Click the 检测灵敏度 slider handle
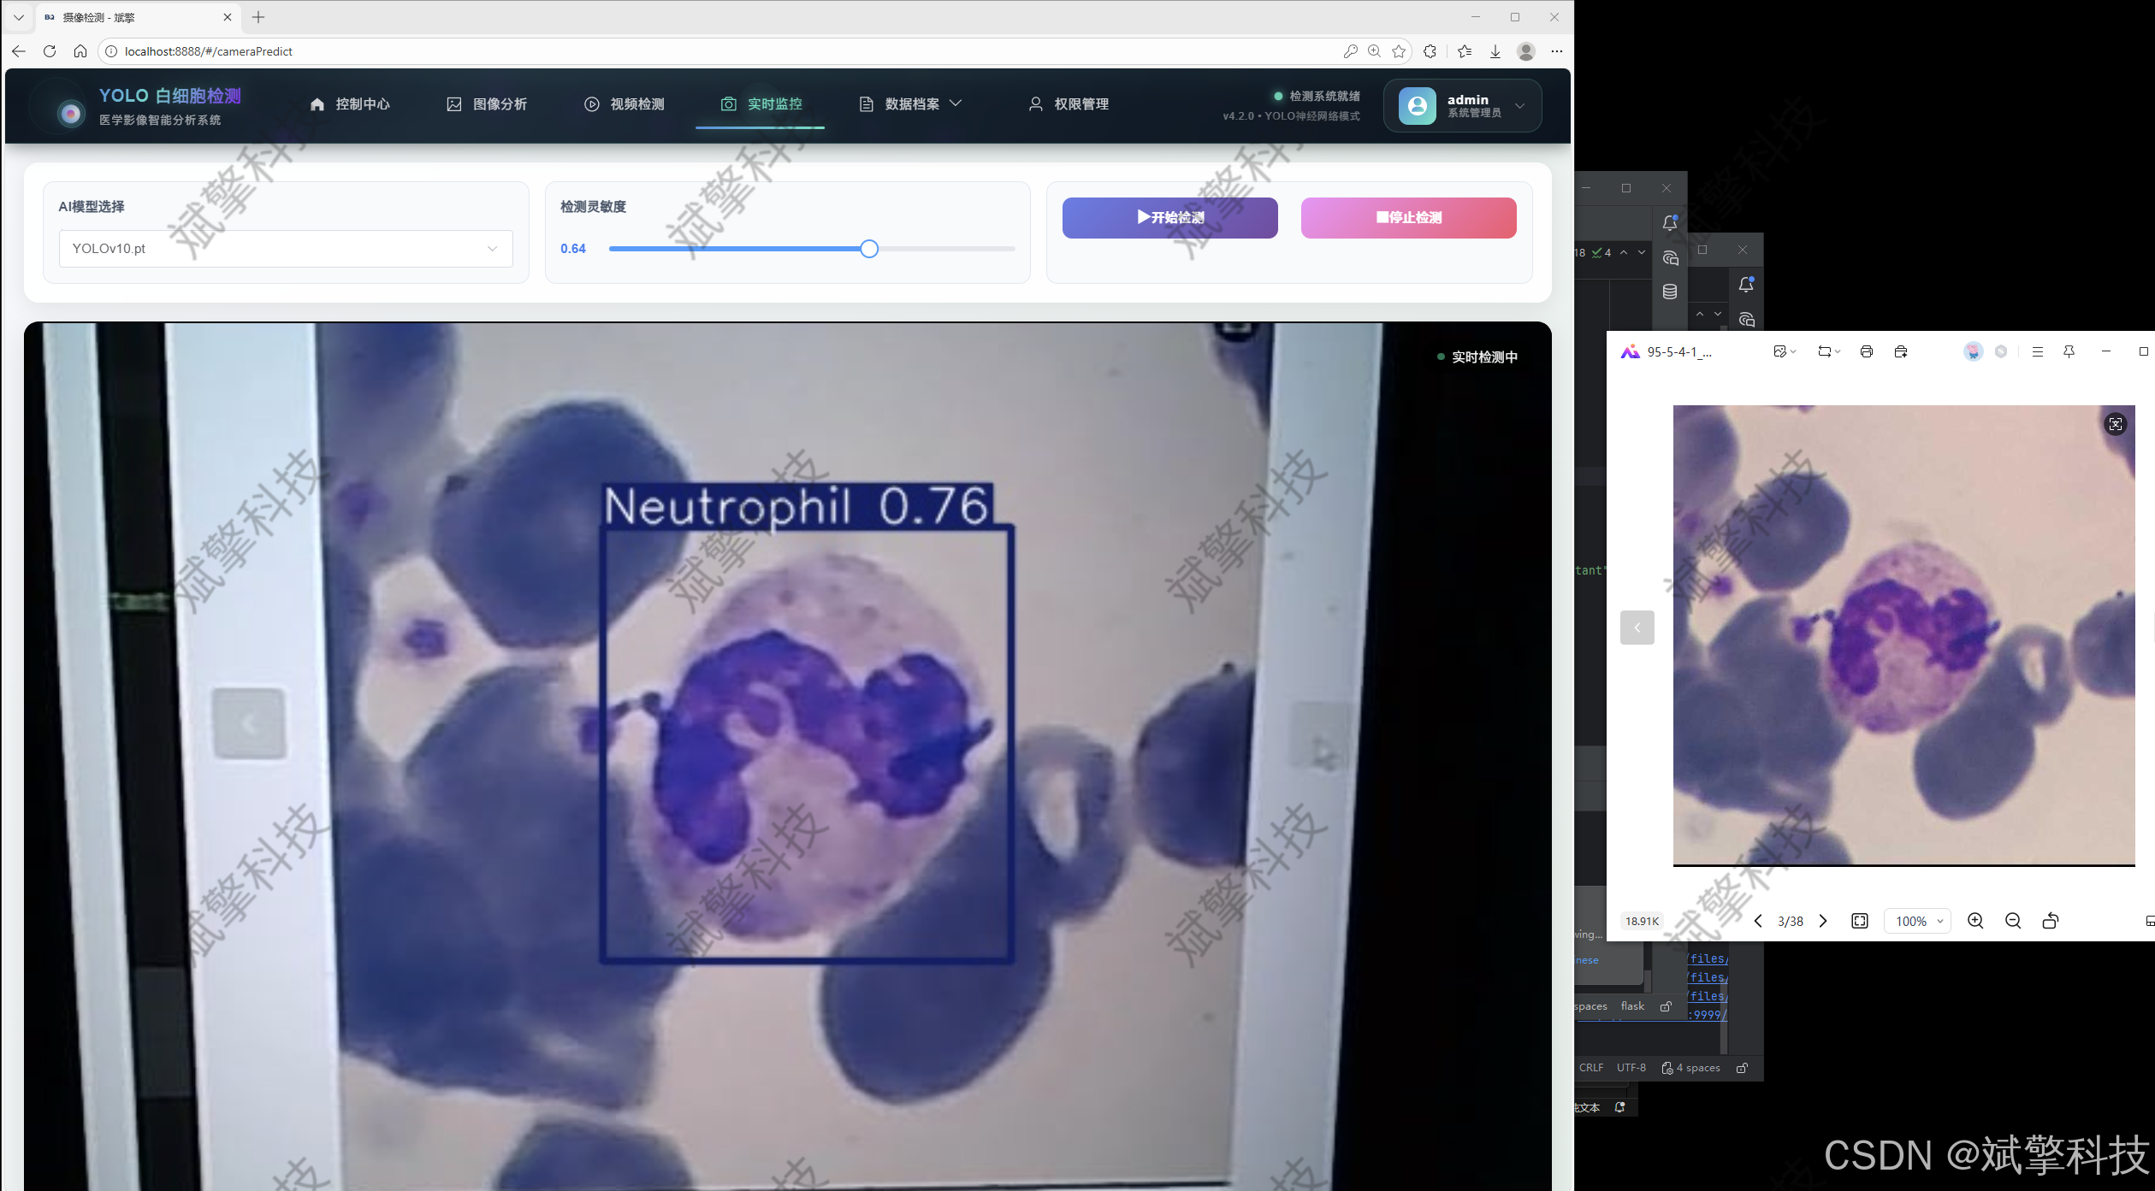 click(x=868, y=249)
